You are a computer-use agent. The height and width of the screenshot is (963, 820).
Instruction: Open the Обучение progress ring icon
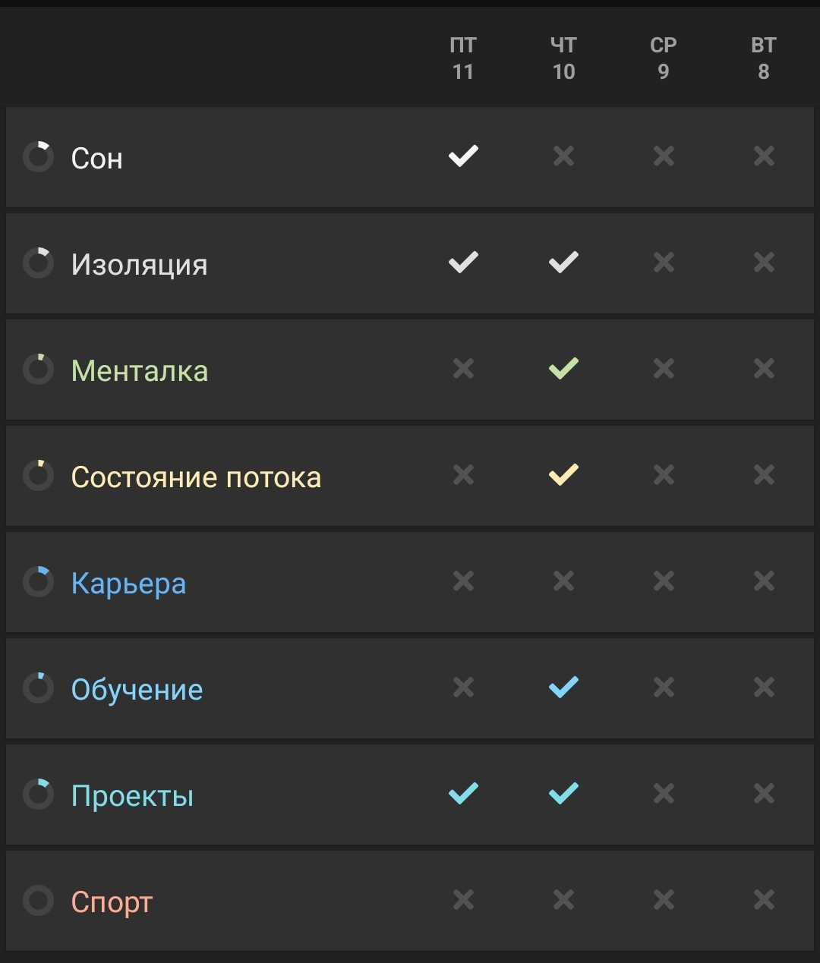pyautogui.click(x=38, y=688)
